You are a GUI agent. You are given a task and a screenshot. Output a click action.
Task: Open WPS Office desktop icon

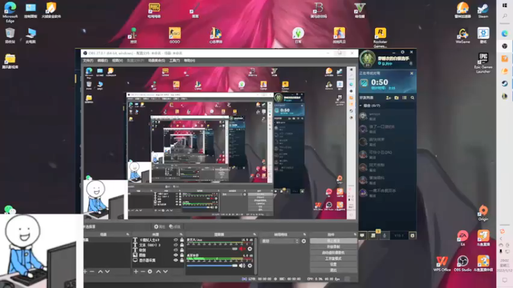pos(442,264)
